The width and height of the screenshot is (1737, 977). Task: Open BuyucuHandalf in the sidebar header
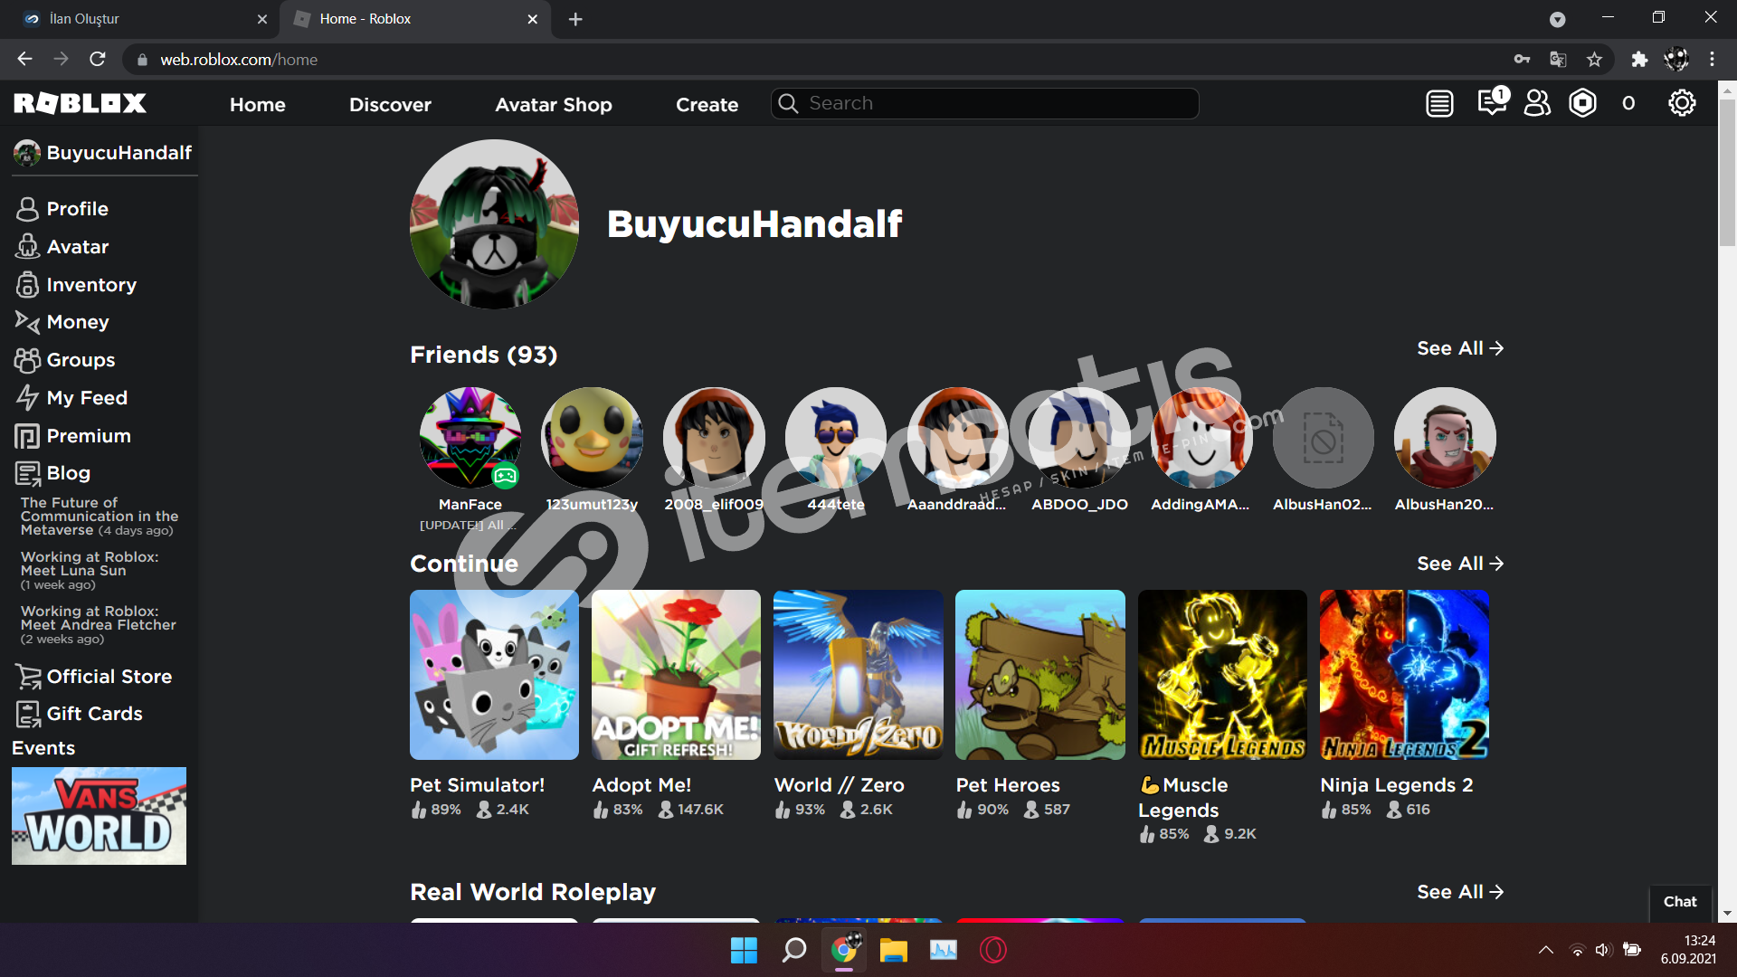click(x=103, y=153)
